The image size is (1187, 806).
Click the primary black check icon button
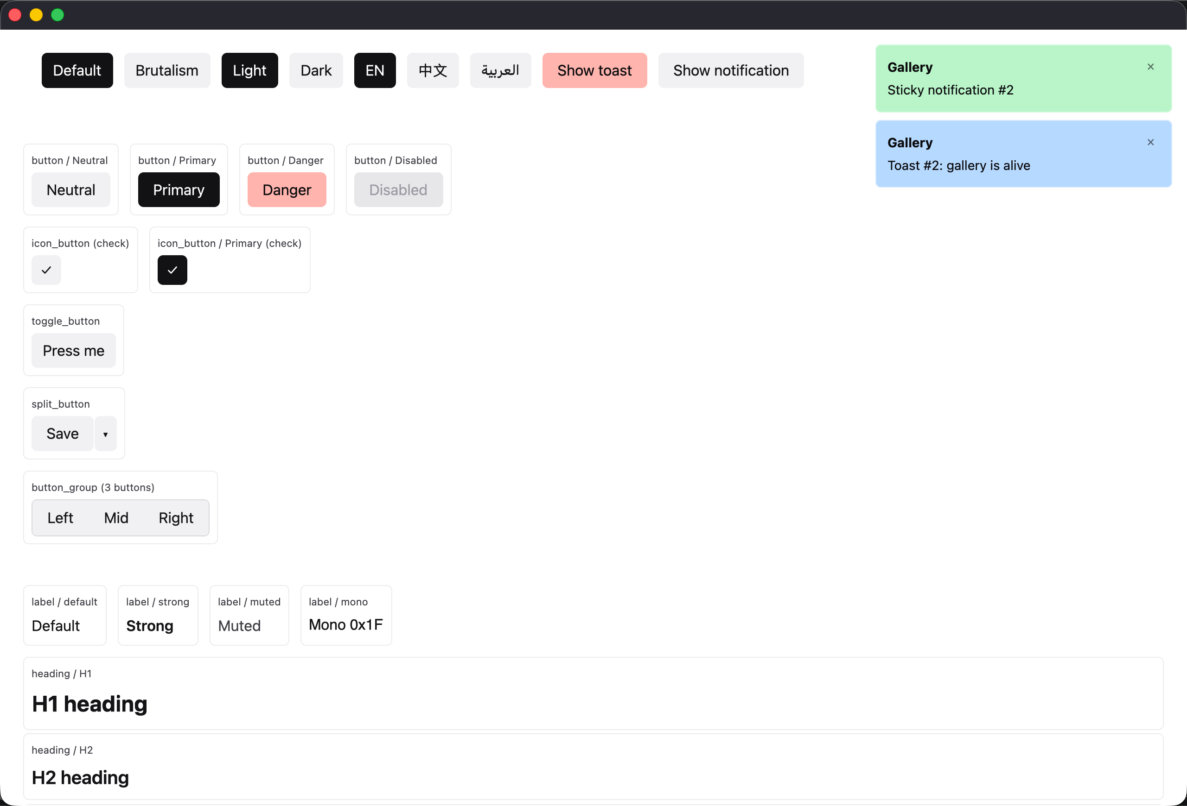(172, 270)
